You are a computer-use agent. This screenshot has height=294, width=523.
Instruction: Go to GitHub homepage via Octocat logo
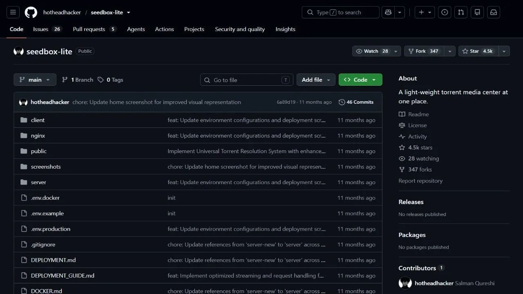point(31,12)
